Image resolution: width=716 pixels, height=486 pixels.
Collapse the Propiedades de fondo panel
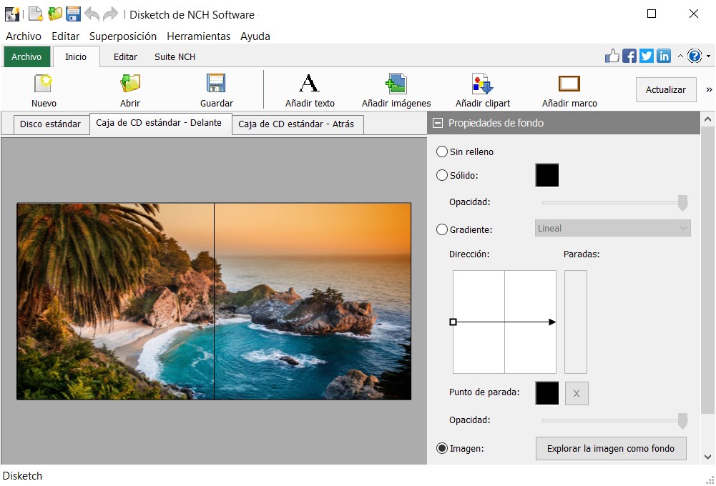point(436,122)
